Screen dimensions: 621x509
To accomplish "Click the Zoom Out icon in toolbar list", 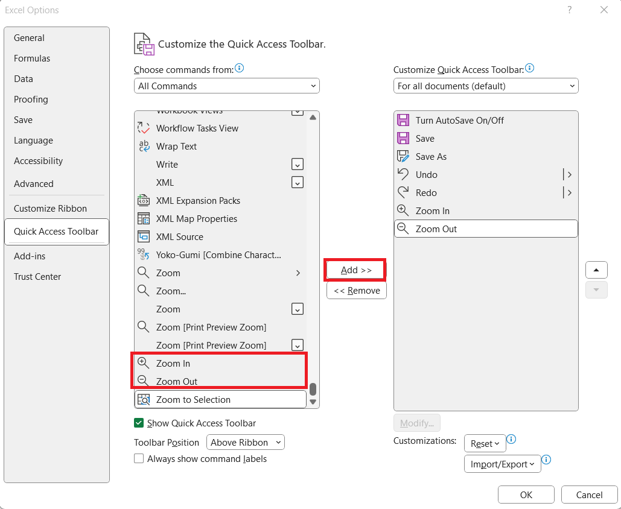I will pos(403,229).
